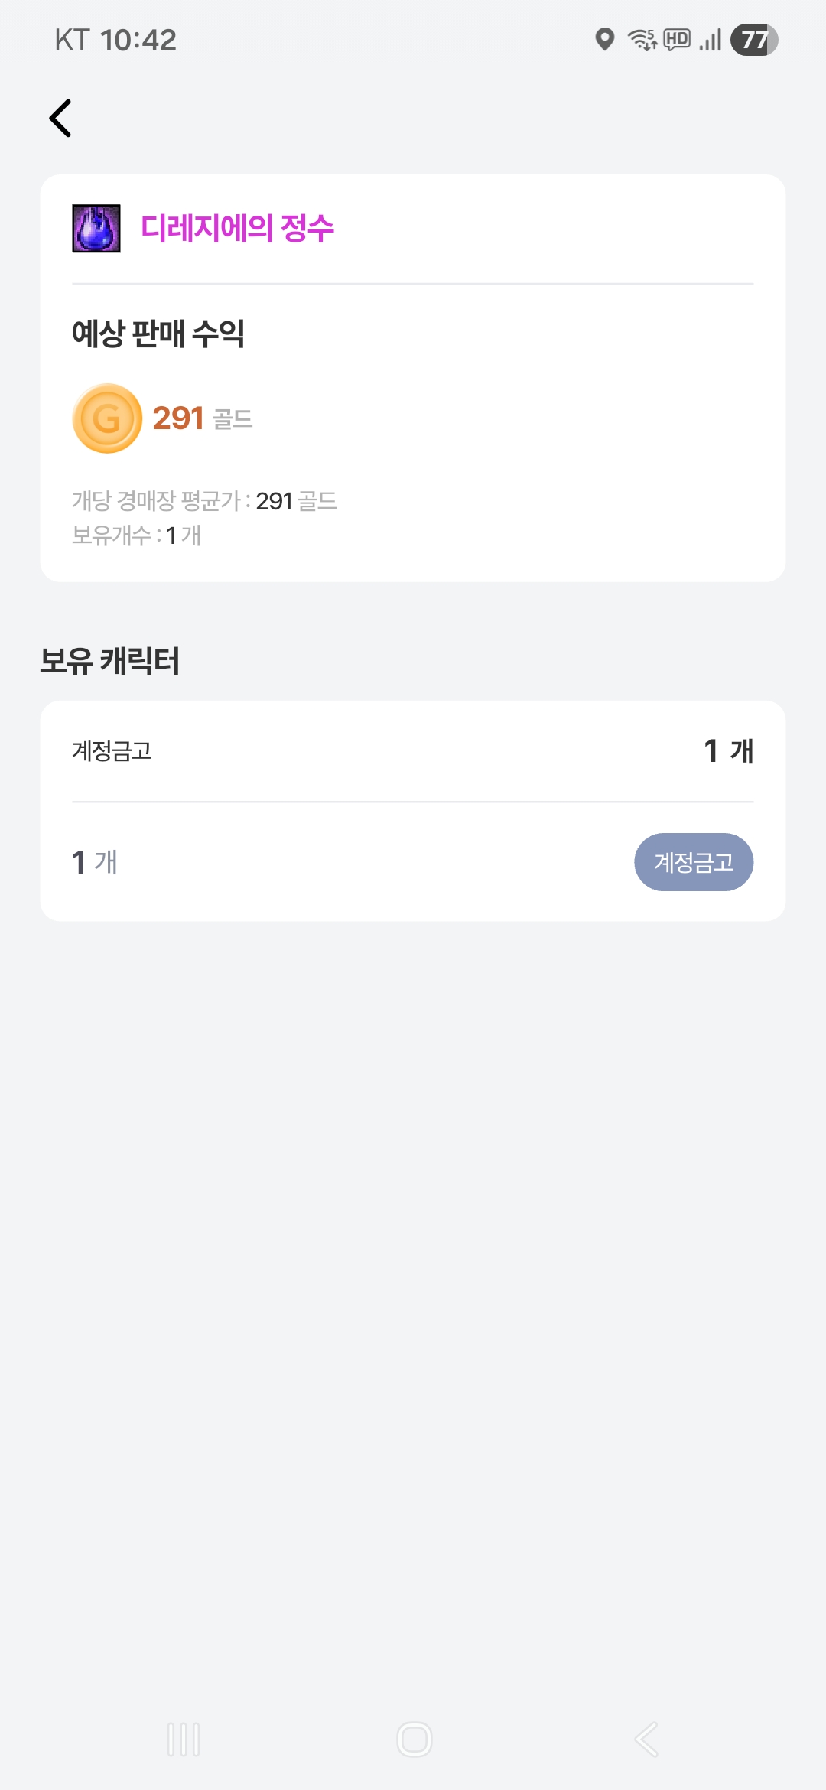Tap the back arrow at top left
The image size is (826, 1790).
60,119
